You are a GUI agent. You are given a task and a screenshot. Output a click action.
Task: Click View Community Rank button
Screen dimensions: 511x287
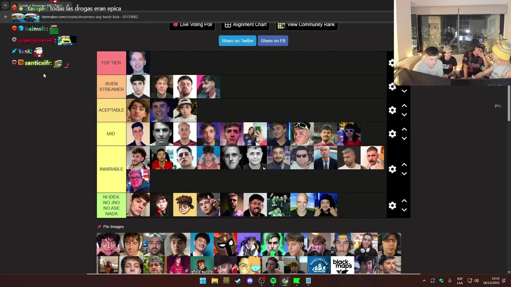coord(306,25)
